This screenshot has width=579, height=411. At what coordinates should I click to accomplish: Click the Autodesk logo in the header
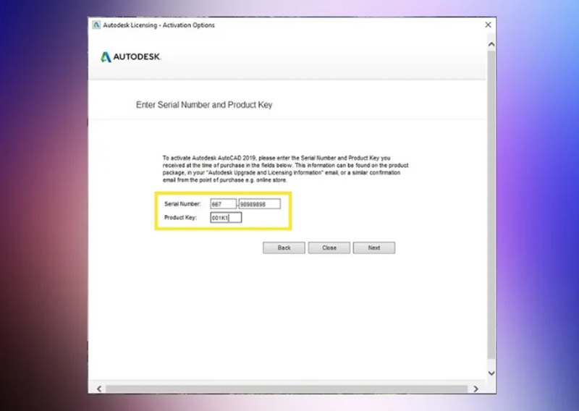131,57
